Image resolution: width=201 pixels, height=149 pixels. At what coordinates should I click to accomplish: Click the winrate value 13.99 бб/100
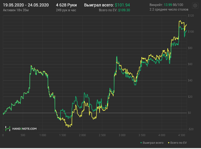coord(173,5)
